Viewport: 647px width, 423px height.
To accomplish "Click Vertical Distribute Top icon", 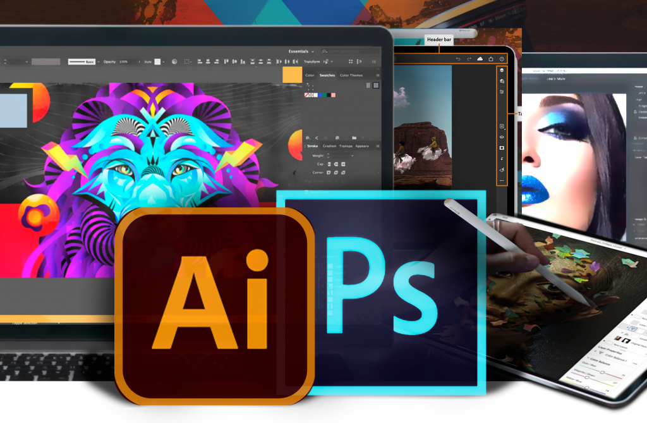I will tap(253, 61).
